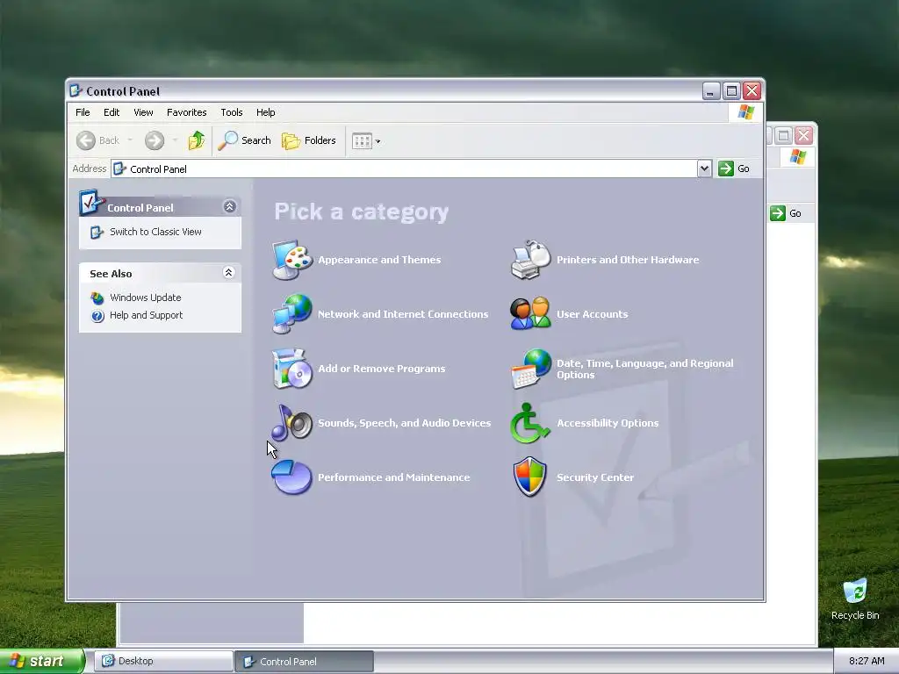Click Switch to Classic View link
Image resolution: width=899 pixels, height=674 pixels.
click(x=155, y=232)
